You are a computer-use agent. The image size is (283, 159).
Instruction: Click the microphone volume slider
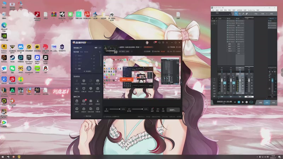tap(115, 109)
